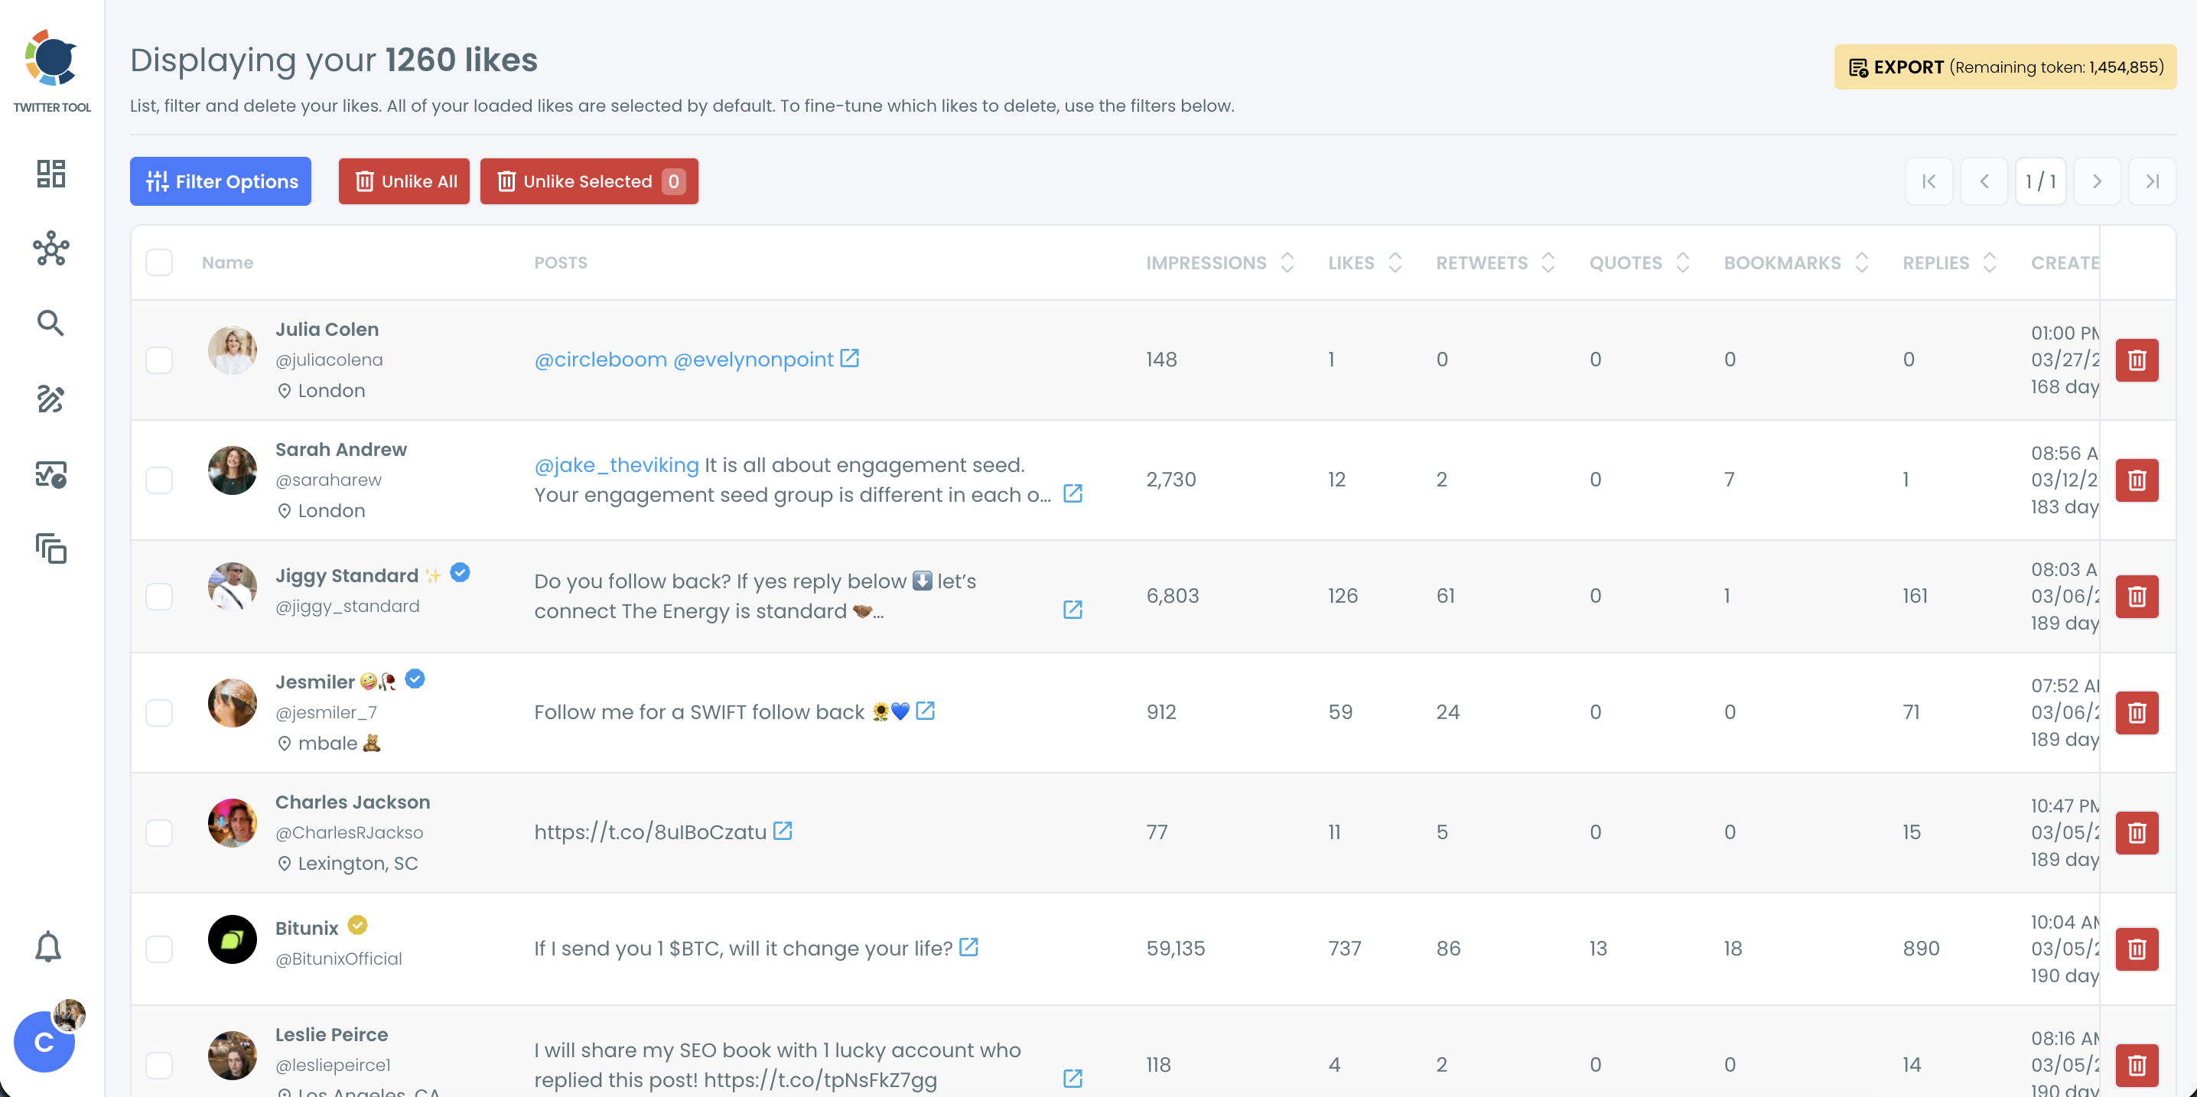Viewport: 2197px width, 1097px height.
Task: Open Jesmiler's profile picture
Action: click(232, 703)
